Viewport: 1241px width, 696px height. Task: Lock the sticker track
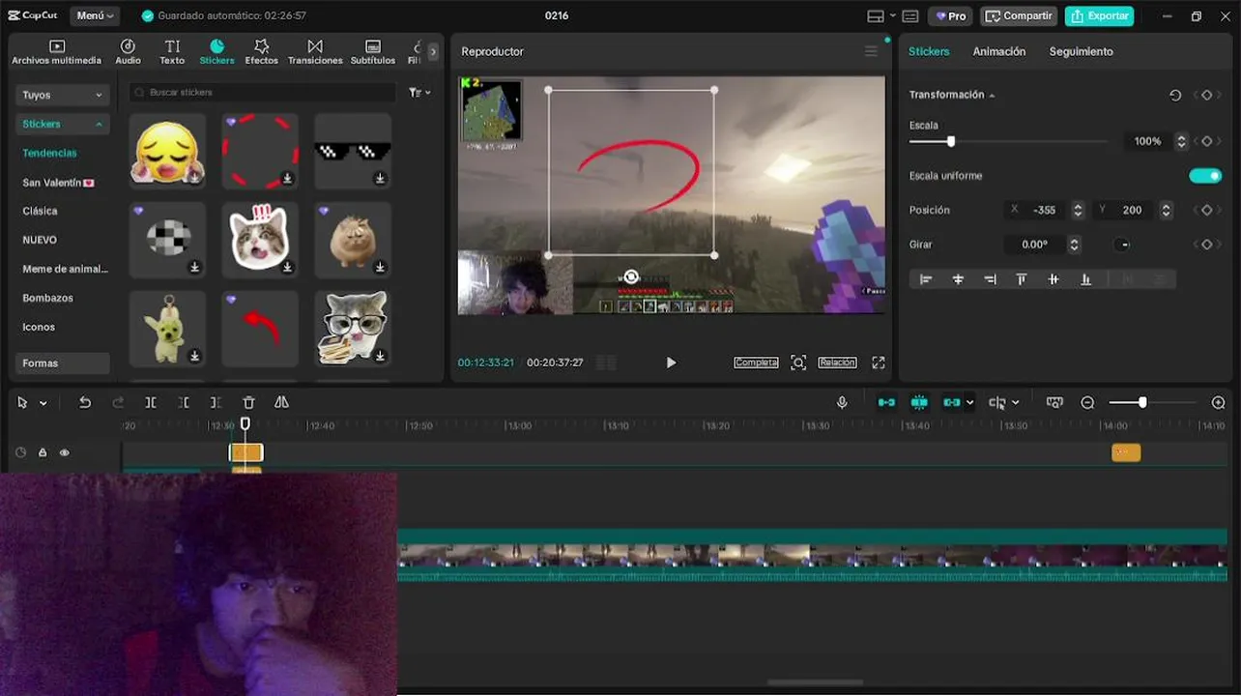click(x=43, y=452)
